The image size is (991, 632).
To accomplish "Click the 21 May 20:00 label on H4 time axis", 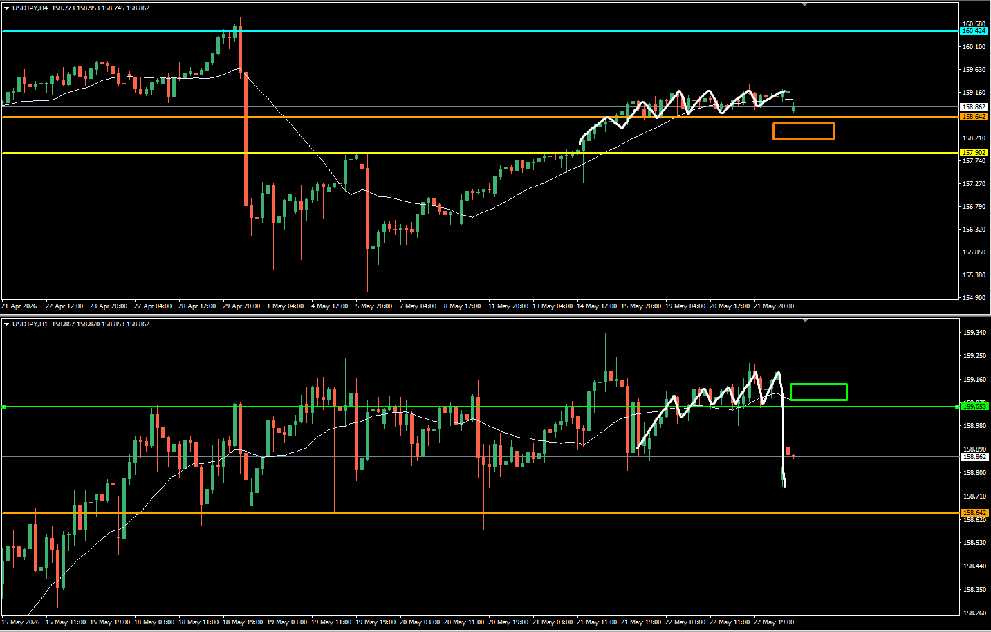I will coord(774,306).
